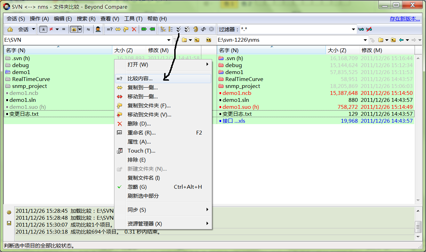Expand the 同步 (S) submenu
426x252 pixels.
pyautogui.click(x=163, y=210)
